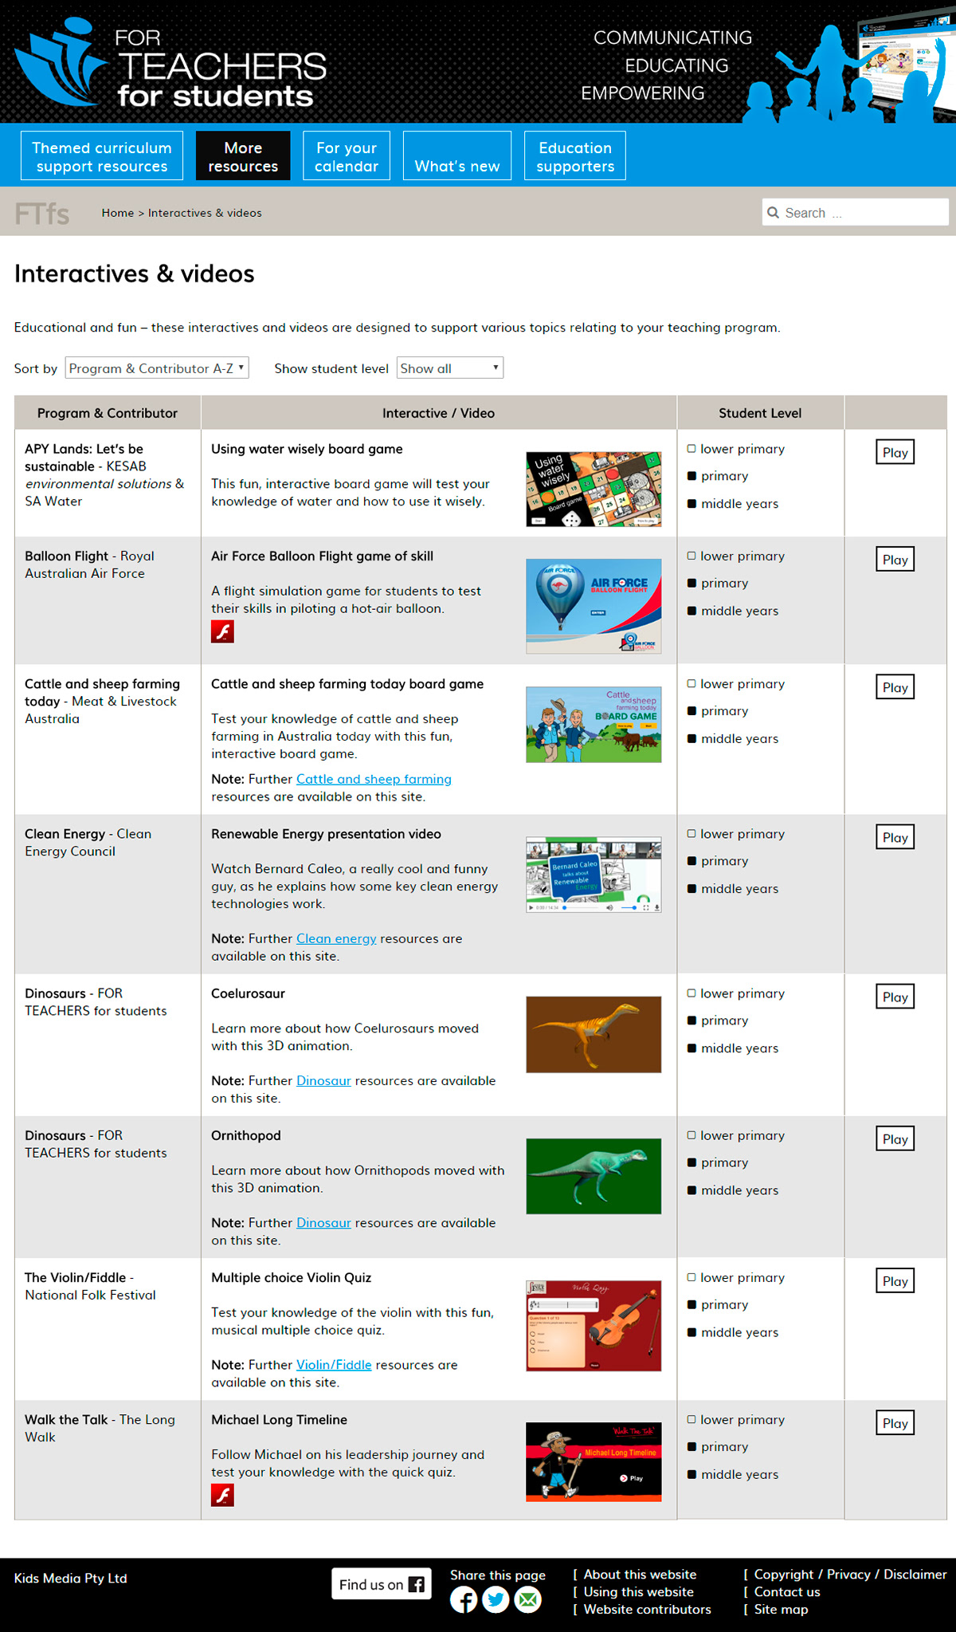956x1632 pixels.
Task: Click 'Multiple choice Violin Quiz' title
Action: pos(292,1277)
